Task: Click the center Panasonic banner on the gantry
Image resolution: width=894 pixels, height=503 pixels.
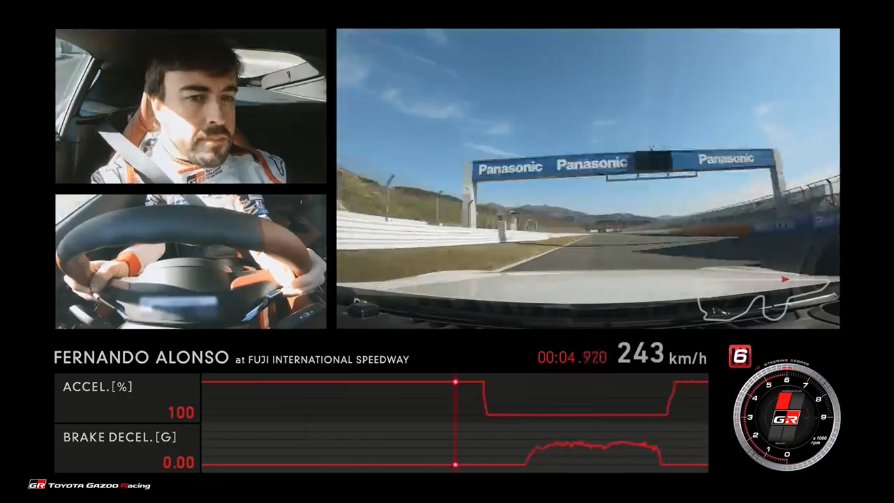Action: tap(592, 164)
